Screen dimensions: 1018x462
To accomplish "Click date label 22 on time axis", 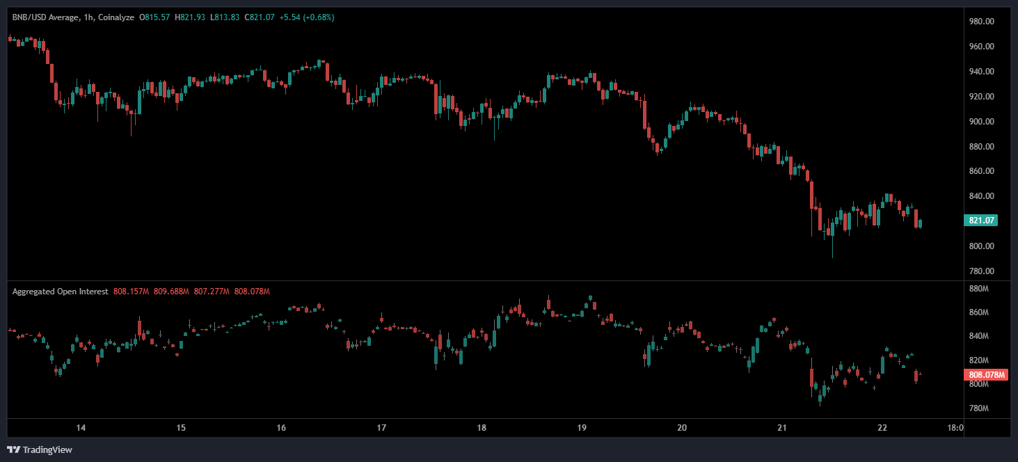I will coord(882,428).
